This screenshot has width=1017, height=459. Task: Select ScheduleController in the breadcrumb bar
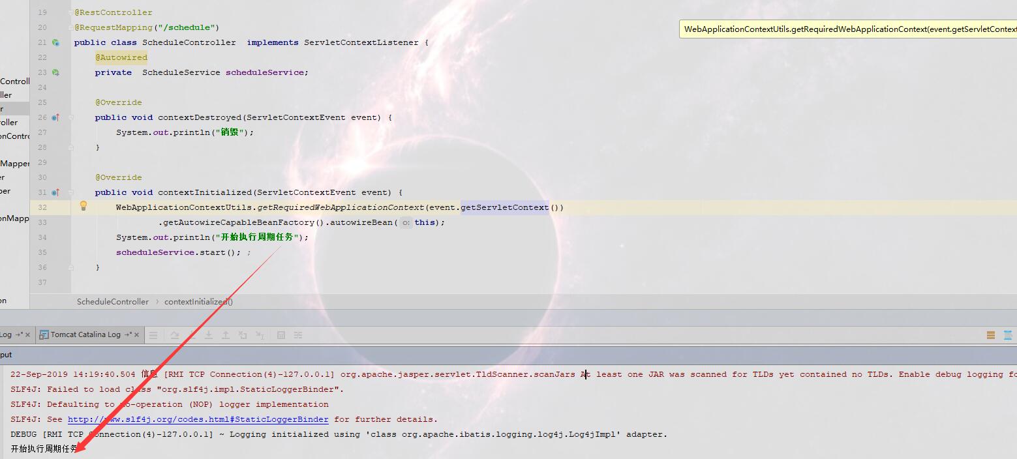pos(113,302)
